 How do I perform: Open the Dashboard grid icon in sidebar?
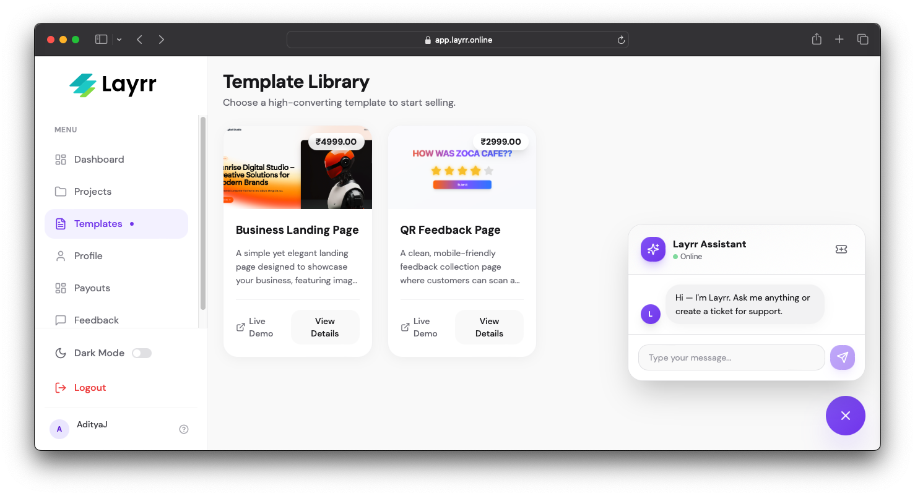60,159
